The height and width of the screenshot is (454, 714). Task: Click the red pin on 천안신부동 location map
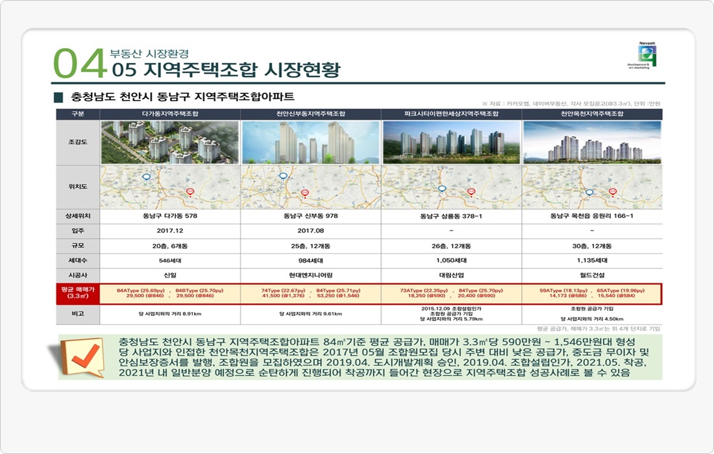[x=305, y=194]
